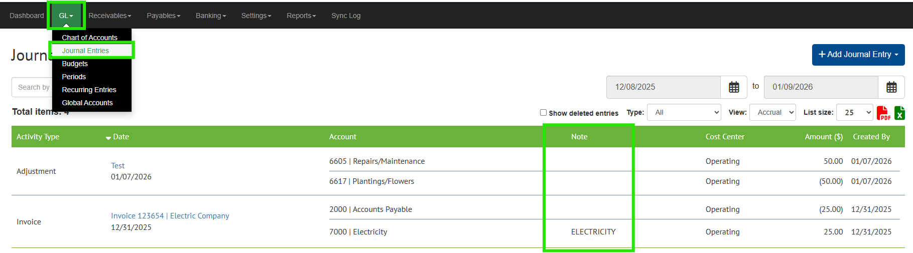
Task: Select Global Accounts in GL menu
Action: pyautogui.click(x=87, y=103)
